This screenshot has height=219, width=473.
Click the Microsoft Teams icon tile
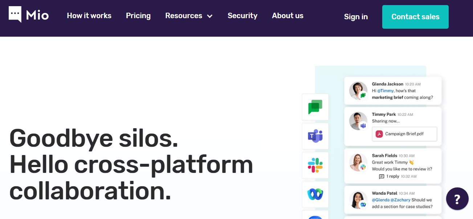pos(315,136)
